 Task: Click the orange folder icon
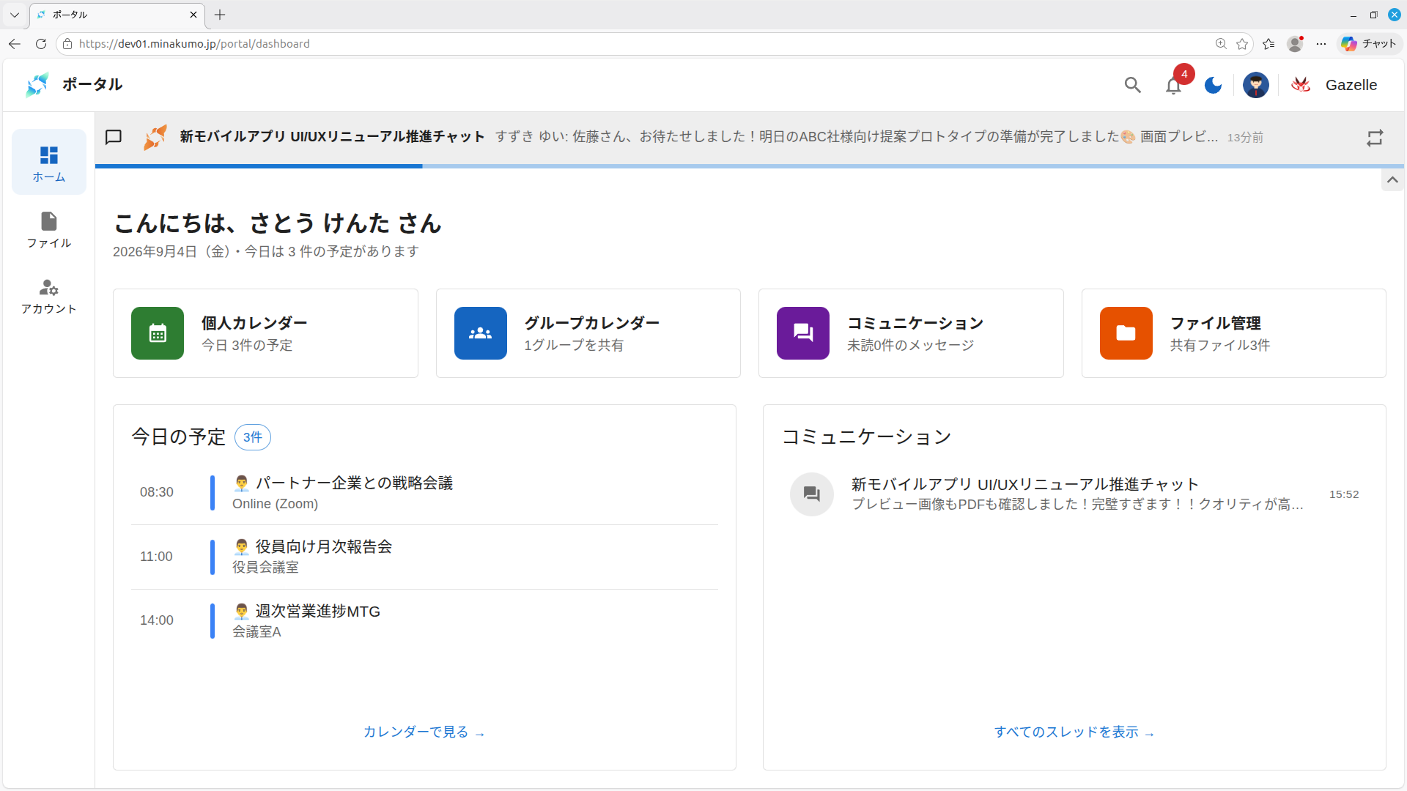(x=1126, y=333)
